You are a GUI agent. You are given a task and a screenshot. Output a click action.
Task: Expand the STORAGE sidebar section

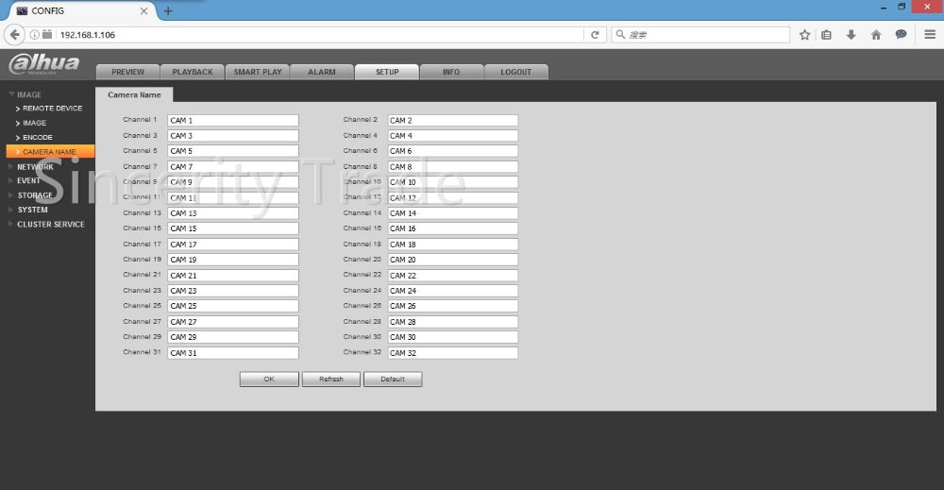click(35, 195)
